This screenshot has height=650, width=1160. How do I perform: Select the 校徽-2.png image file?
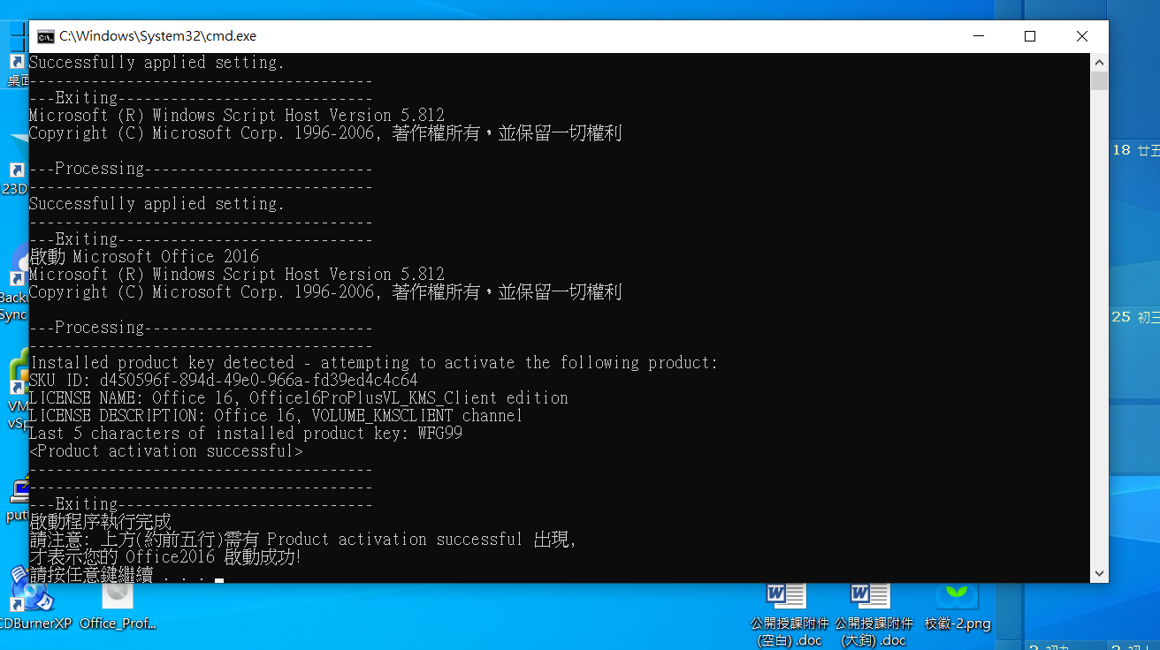coord(958,608)
